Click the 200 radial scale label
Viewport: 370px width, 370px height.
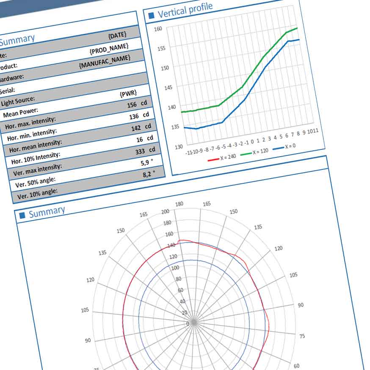tap(165, 211)
